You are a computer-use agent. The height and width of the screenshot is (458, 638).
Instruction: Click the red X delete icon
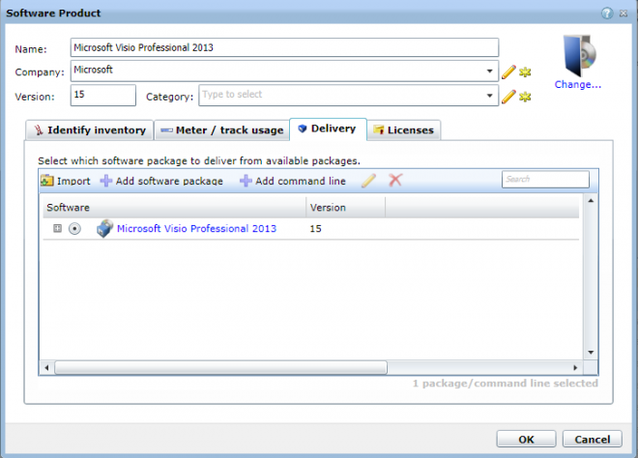click(x=395, y=180)
